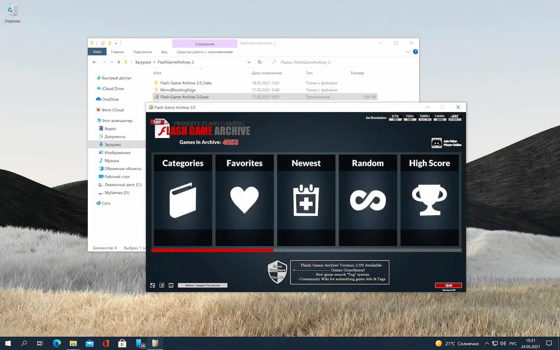Switch to the Главная ribbon tab
The width and height of the screenshot is (560, 350).
pos(117,52)
